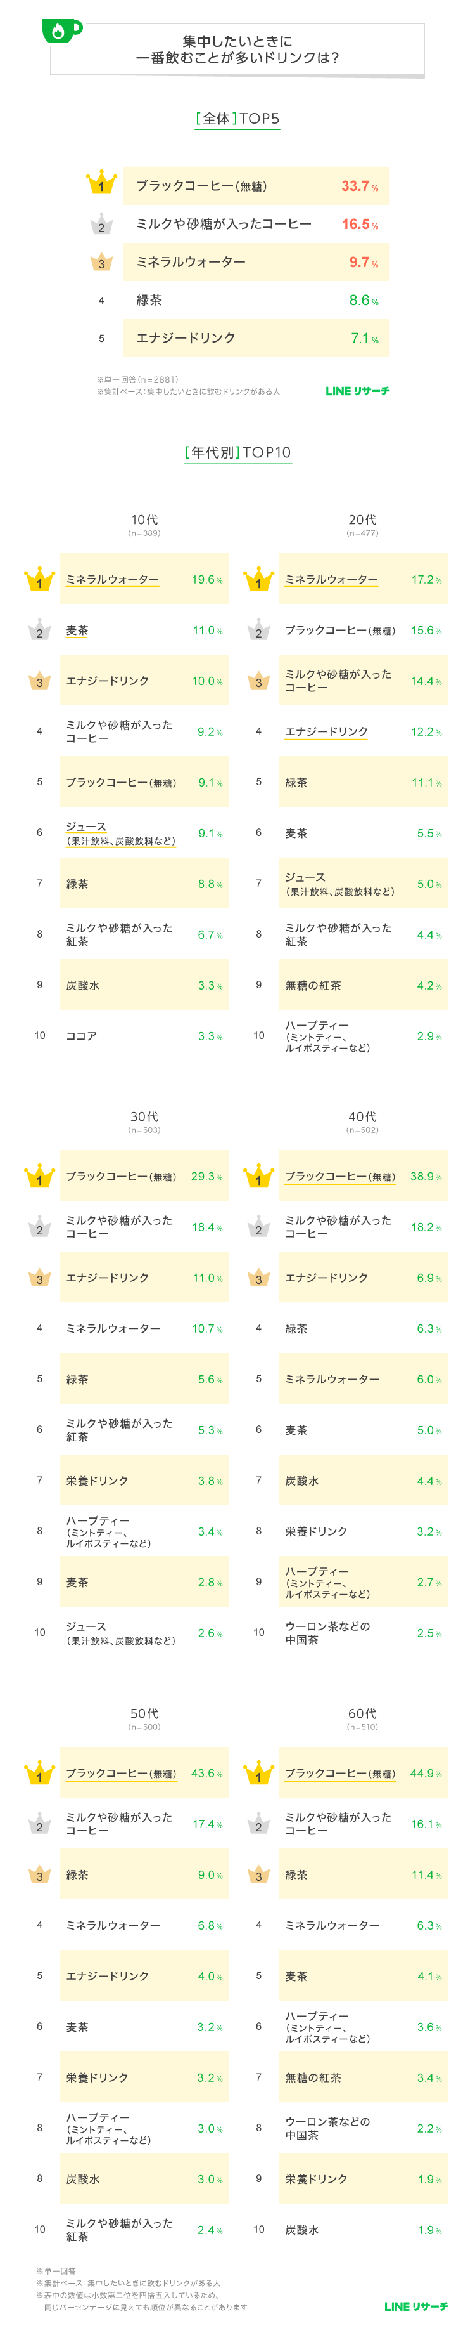
Task: Click bronze crown beside 50代 緑茶
Action: [x=39, y=1874]
